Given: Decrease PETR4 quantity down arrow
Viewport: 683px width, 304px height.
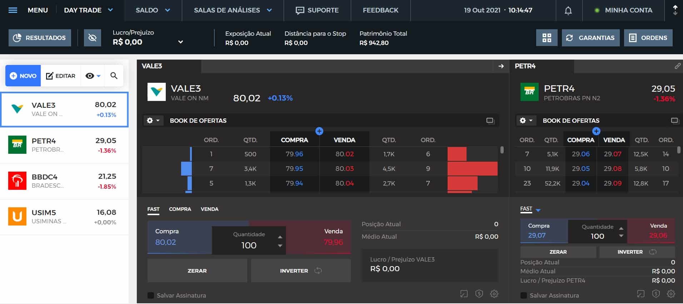Looking at the screenshot, I should (x=621, y=236).
